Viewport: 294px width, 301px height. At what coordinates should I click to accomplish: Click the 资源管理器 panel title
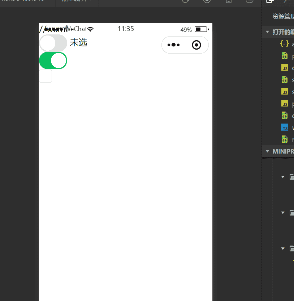283,16
